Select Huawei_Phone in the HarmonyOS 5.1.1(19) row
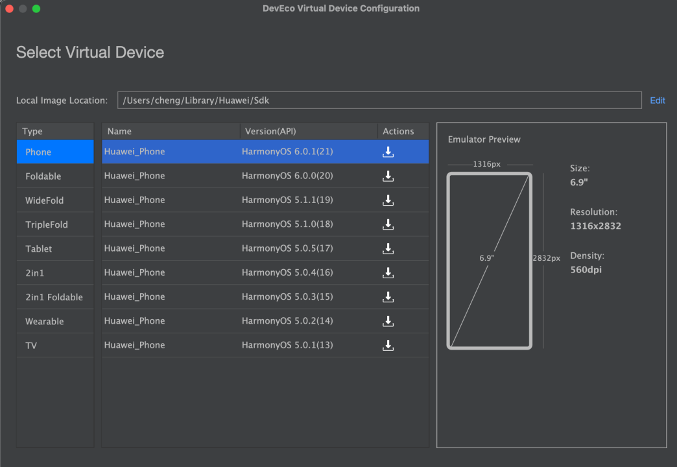 [x=134, y=200]
